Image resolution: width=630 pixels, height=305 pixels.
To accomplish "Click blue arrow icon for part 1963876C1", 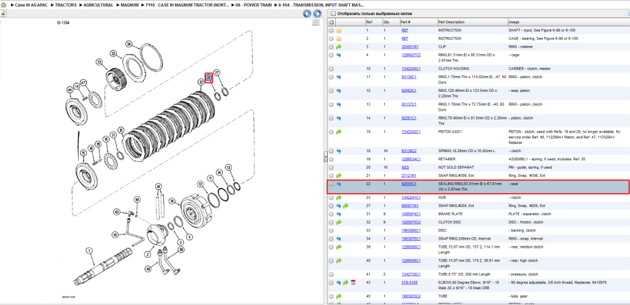I will pyautogui.click(x=339, y=239).
